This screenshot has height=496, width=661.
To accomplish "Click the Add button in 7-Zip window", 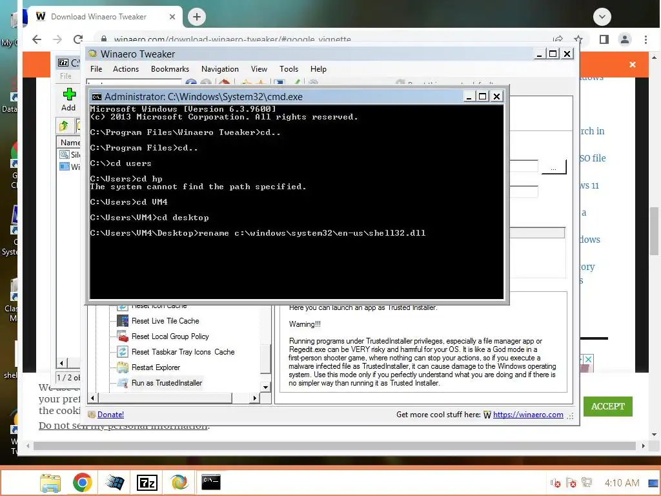I will pyautogui.click(x=68, y=99).
